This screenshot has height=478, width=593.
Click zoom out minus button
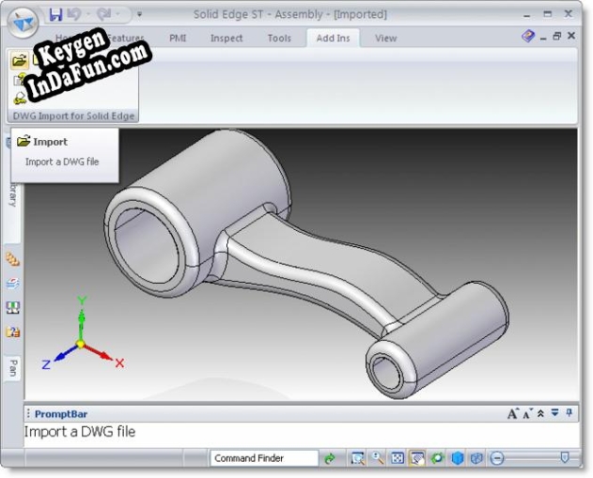tap(497, 458)
